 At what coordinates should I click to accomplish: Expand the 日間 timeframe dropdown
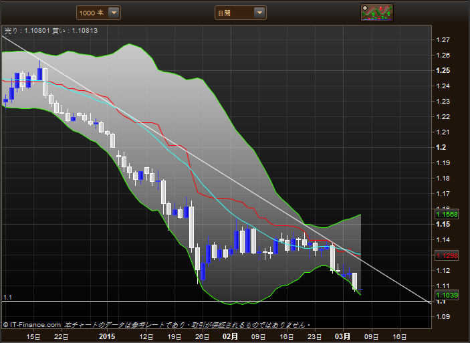[241, 13]
